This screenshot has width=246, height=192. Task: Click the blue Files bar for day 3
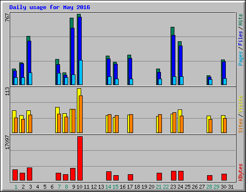[29, 57]
